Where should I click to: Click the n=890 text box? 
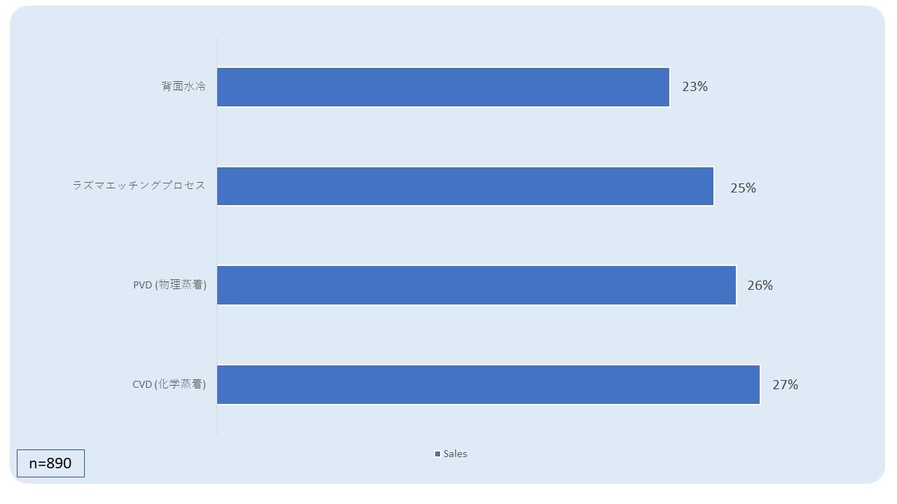point(50,463)
